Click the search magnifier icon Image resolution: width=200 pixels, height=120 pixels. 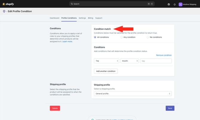pyautogui.click(x=72, y=4)
